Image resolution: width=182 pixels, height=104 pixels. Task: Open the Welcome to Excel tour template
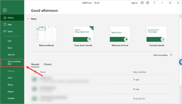tap(120, 34)
